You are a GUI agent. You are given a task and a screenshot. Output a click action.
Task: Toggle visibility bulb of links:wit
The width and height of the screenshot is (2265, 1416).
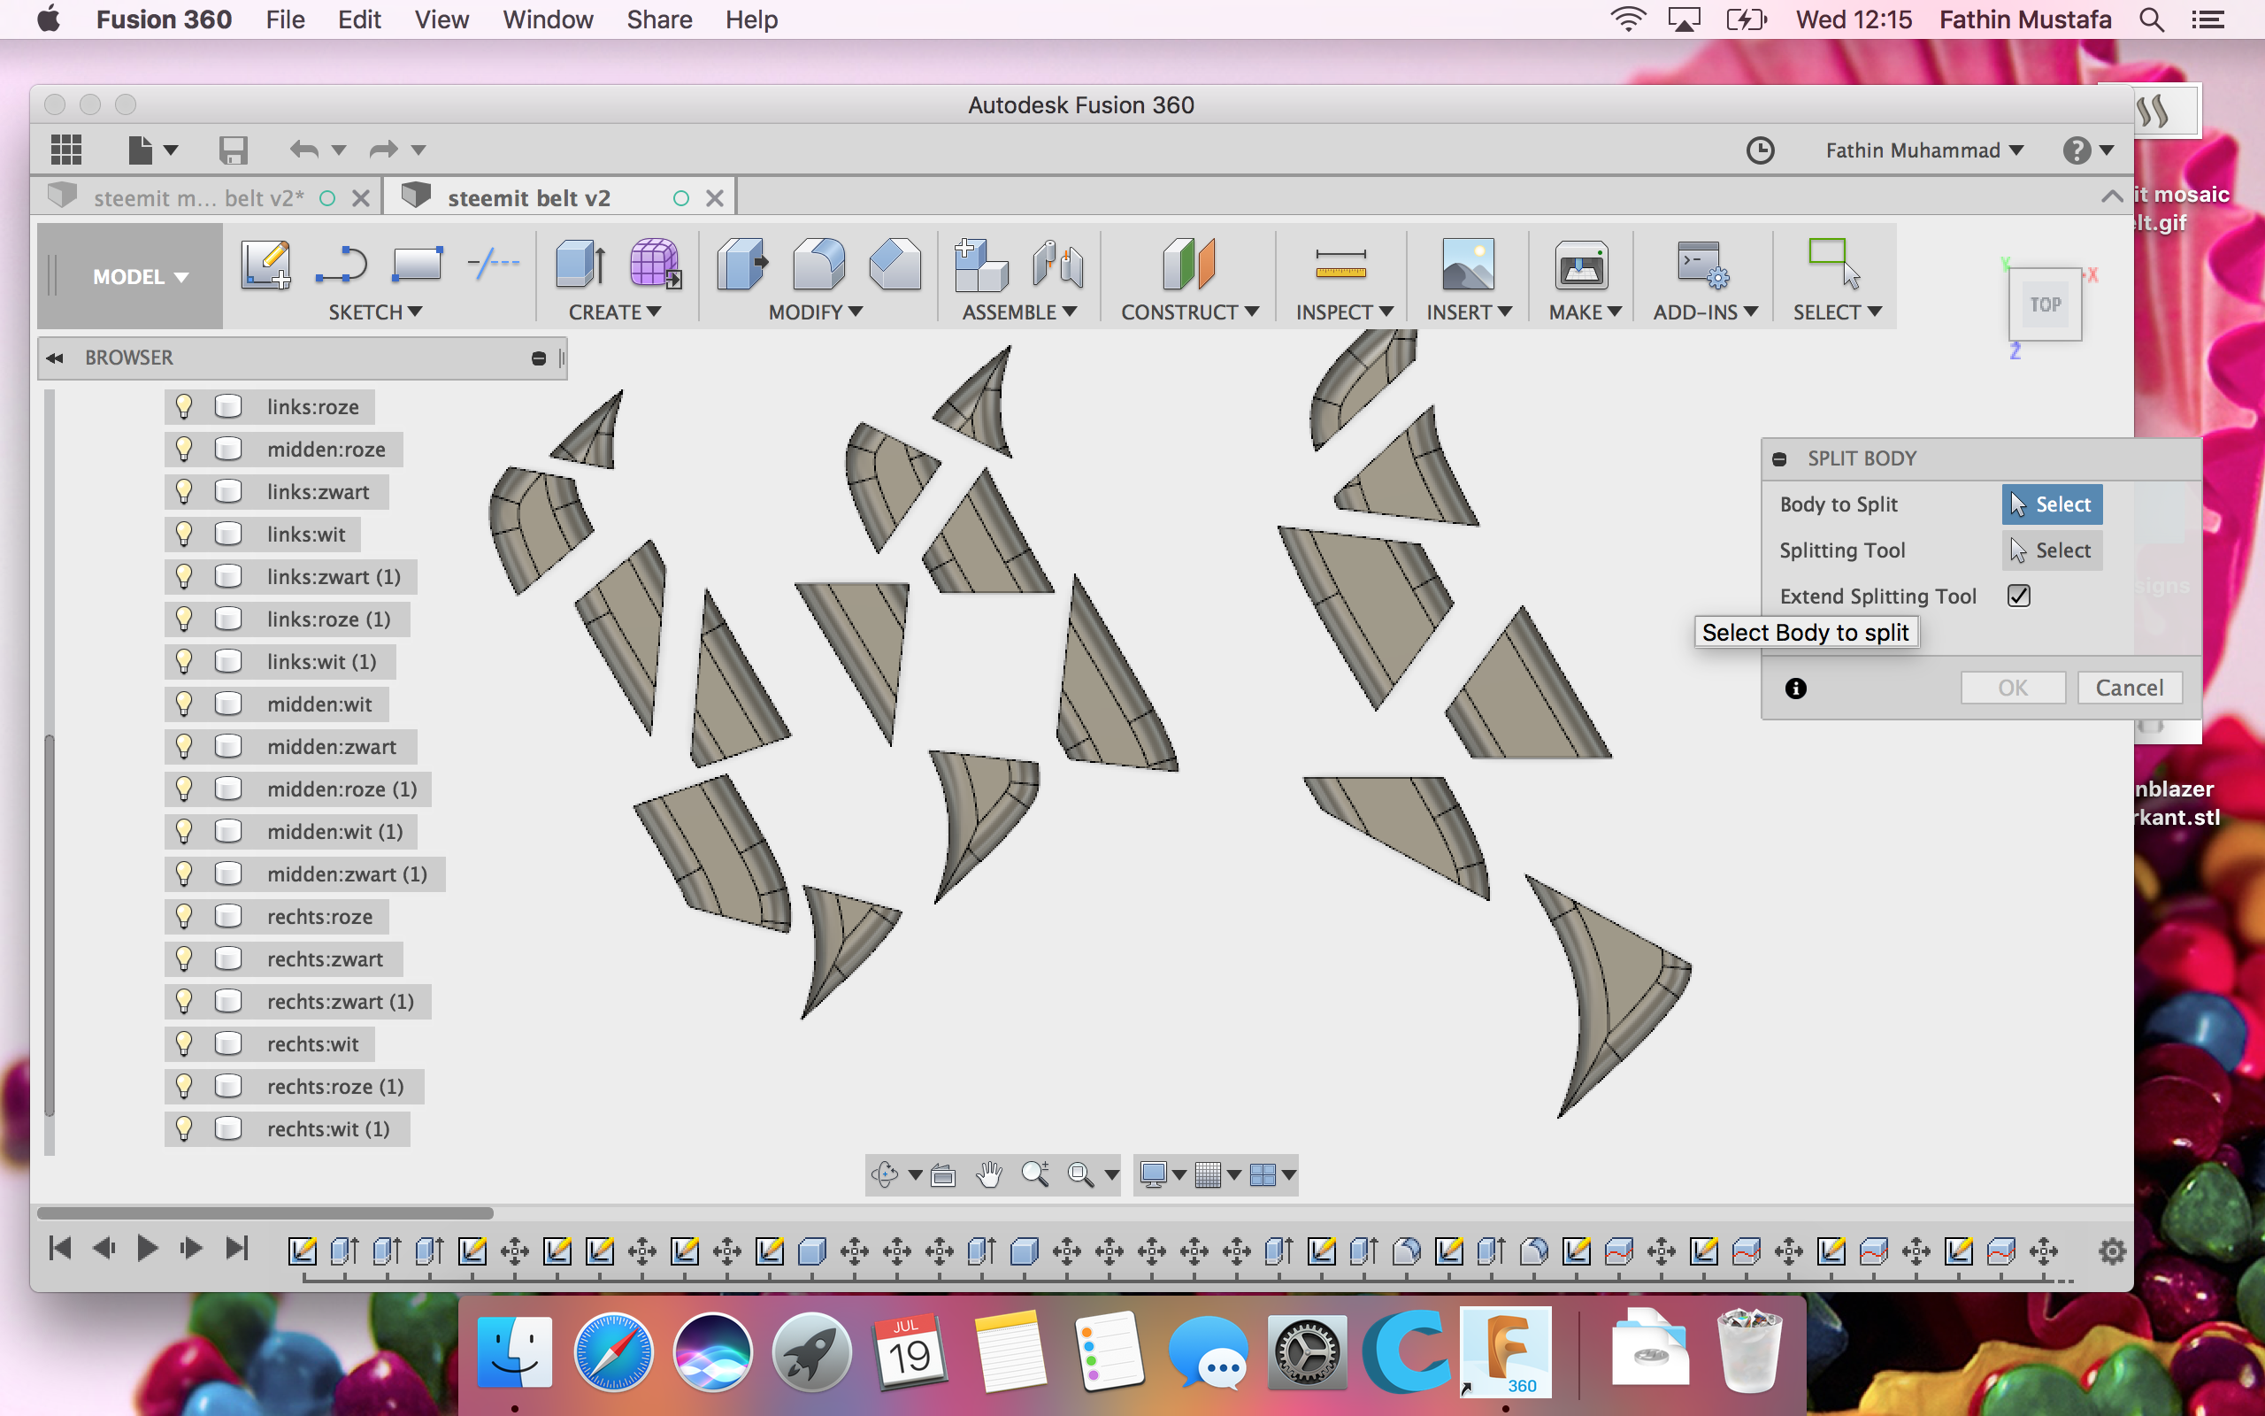[184, 534]
